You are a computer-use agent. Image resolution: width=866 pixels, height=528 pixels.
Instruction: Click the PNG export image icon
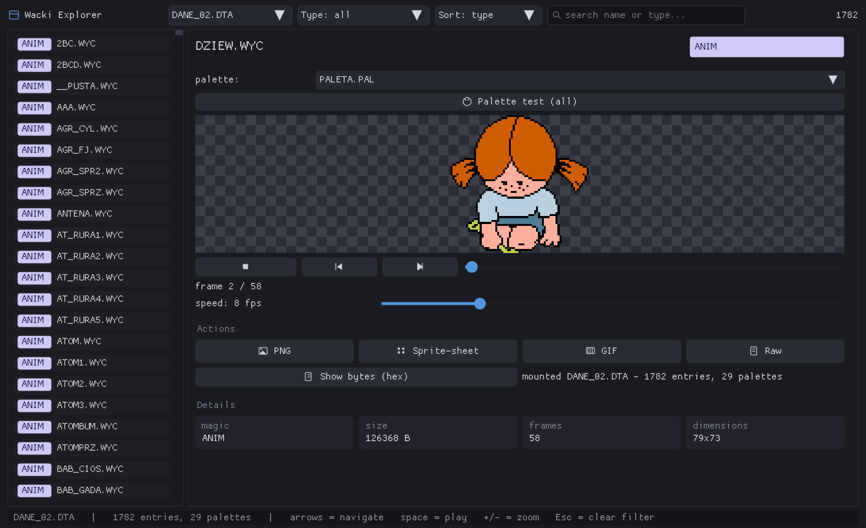click(263, 351)
